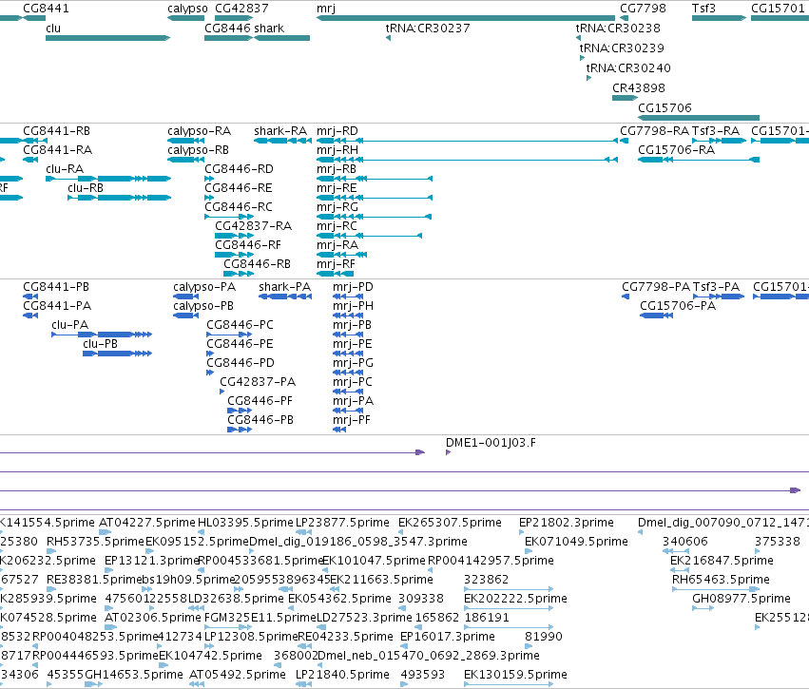
Task: Open the tRNA:CR30237 feature label
Action: click(428, 29)
